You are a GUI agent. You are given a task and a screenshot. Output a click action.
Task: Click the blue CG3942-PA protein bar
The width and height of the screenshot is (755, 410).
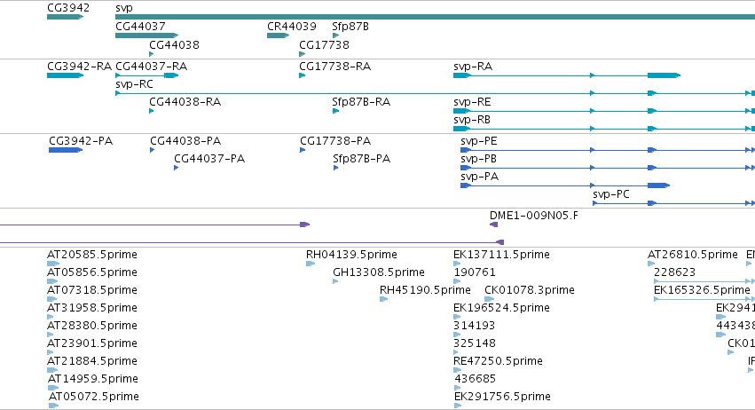click(66, 150)
